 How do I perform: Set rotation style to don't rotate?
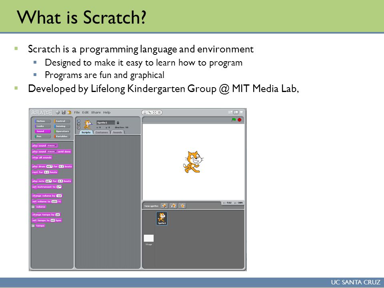point(79,128)
